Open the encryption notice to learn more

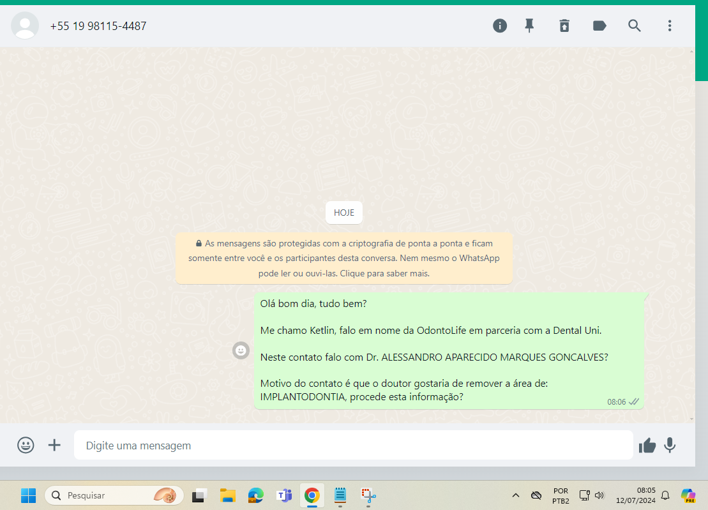(344, 258)
